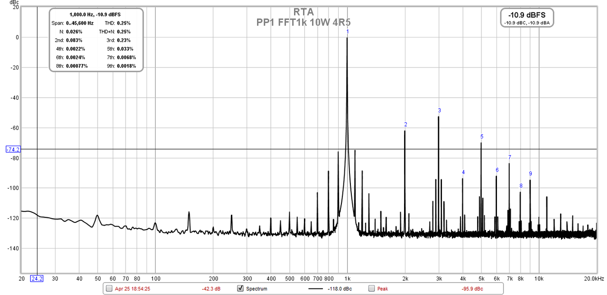Screen dimensions: 607x295
Task: Click the blue harmonic marker label 9
Action: click(x=531, y=174)
